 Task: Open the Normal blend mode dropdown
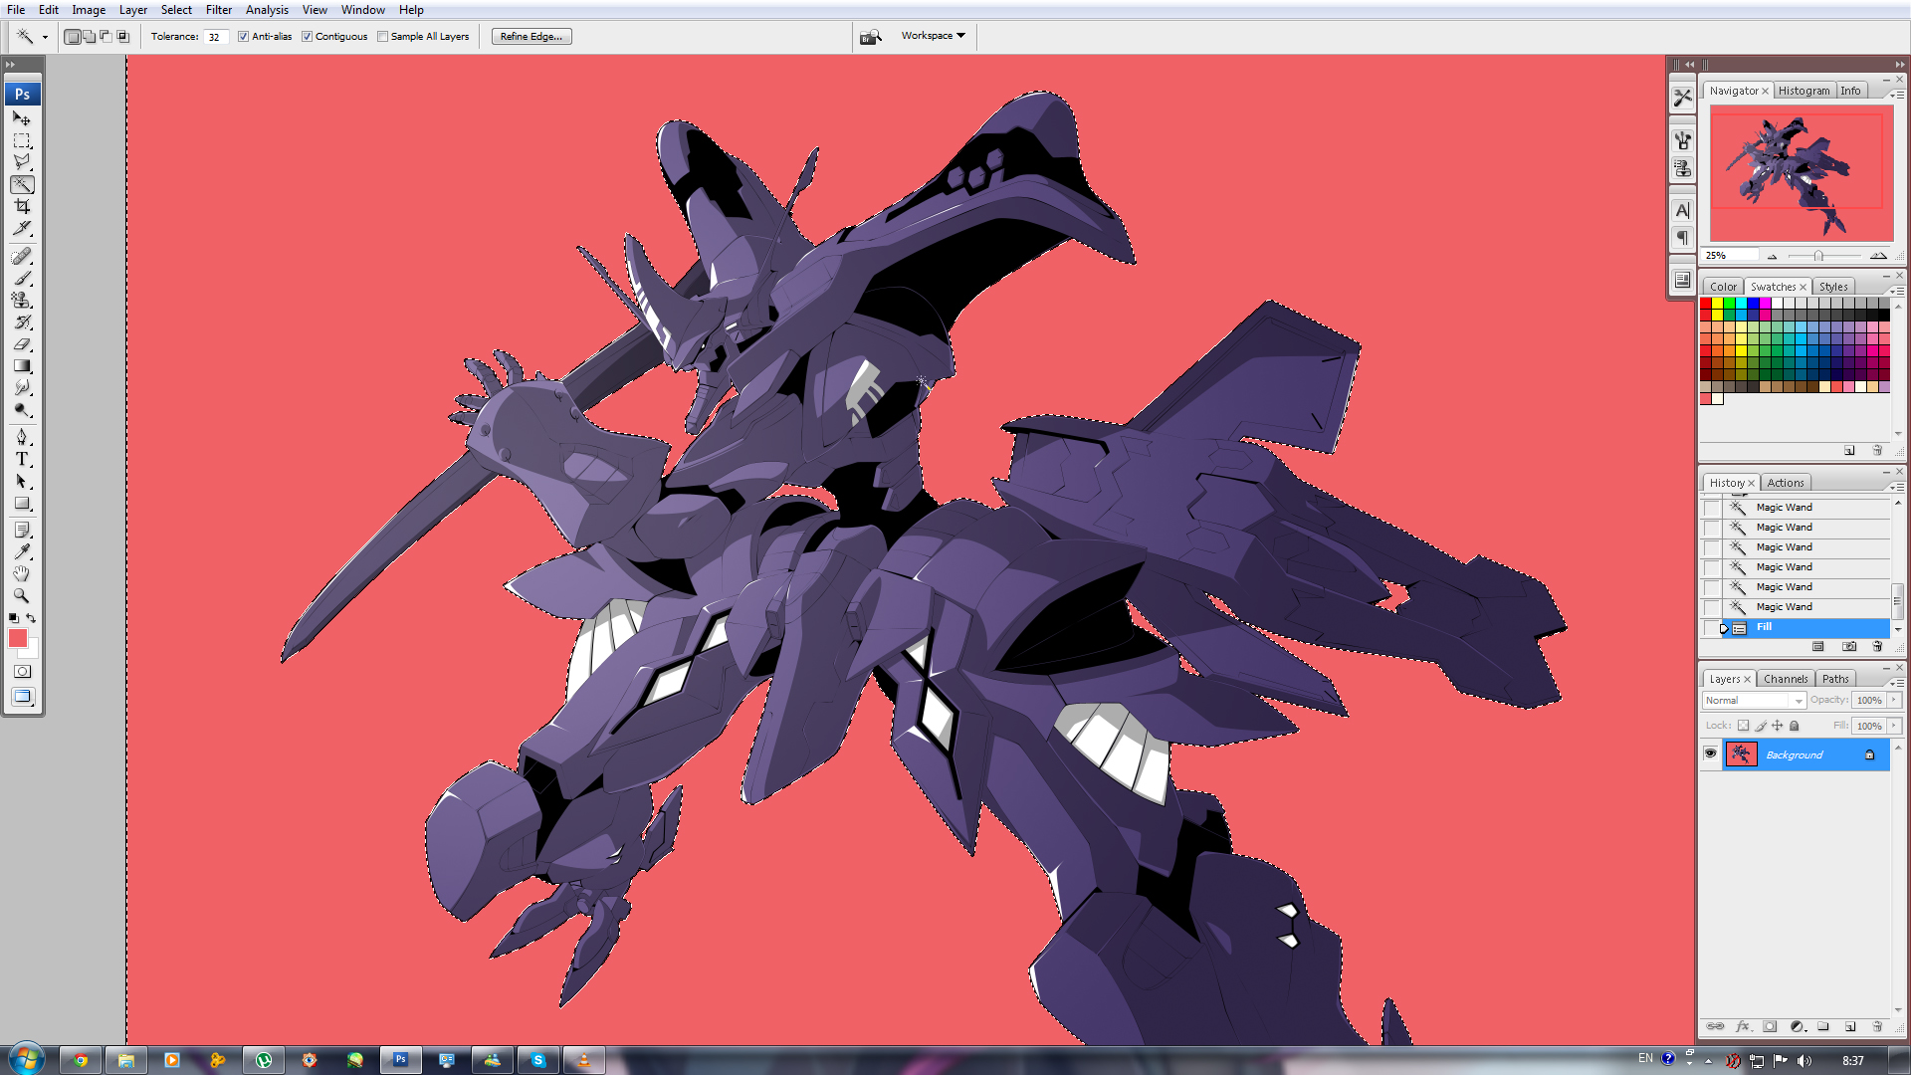(1754, 701)
